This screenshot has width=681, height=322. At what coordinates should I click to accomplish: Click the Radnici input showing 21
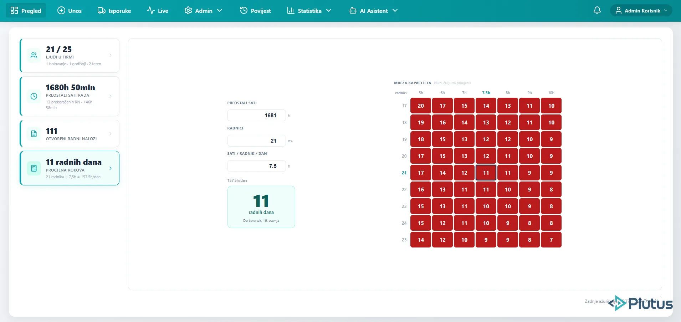click(257, 140)
